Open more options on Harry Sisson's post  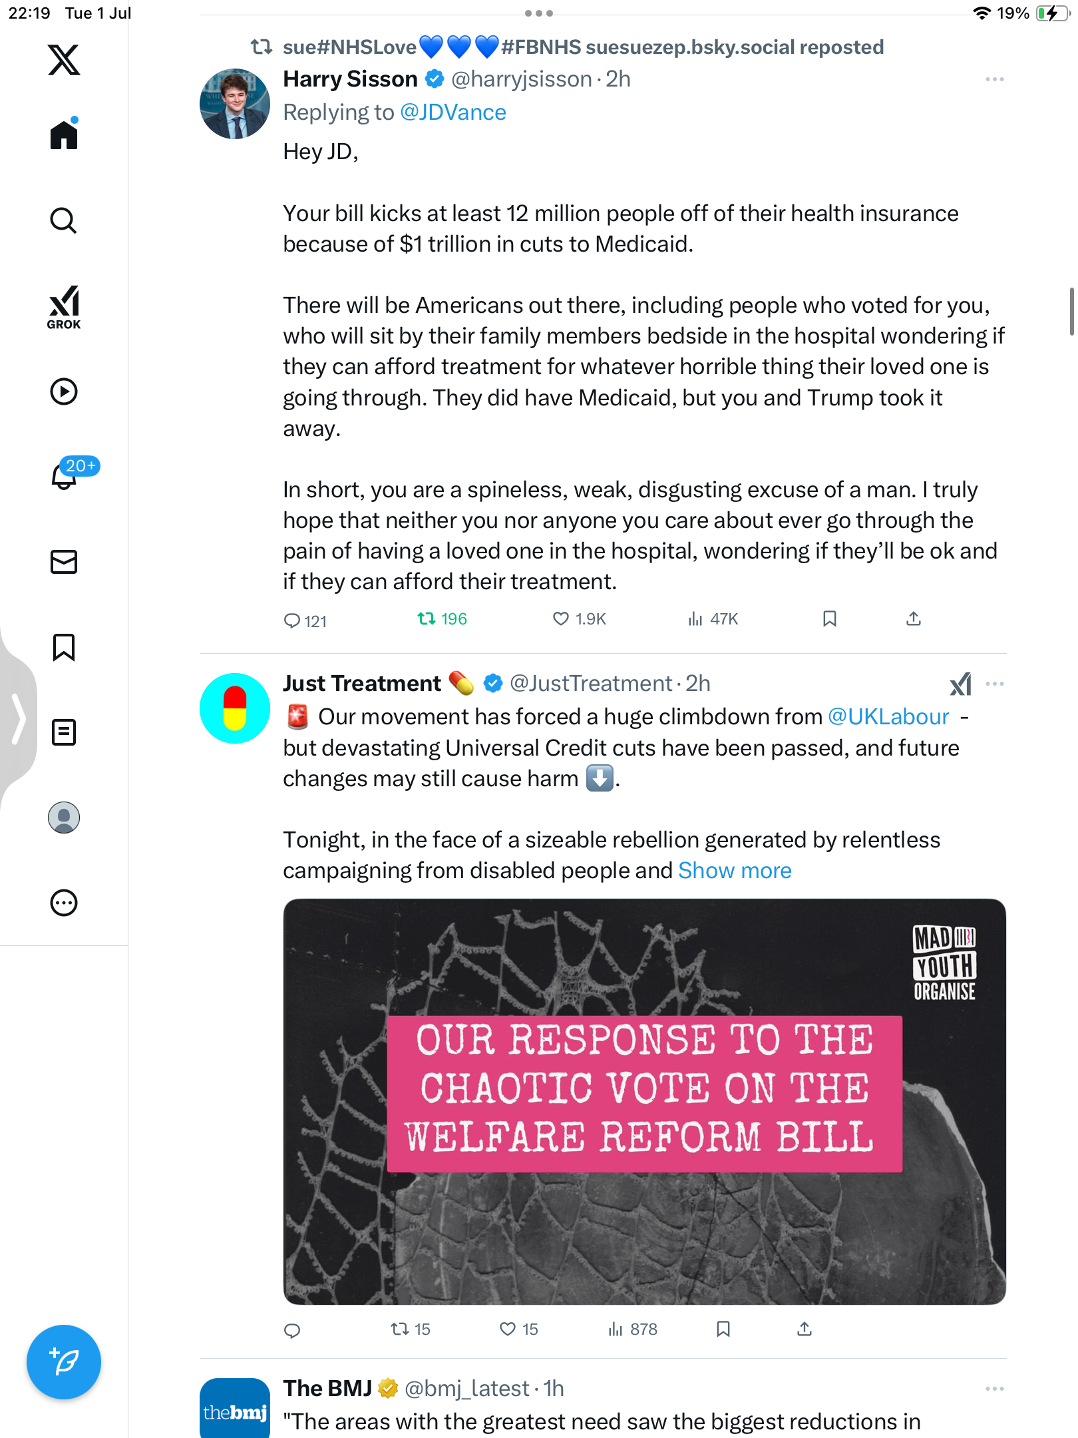[x=995, y=79]
